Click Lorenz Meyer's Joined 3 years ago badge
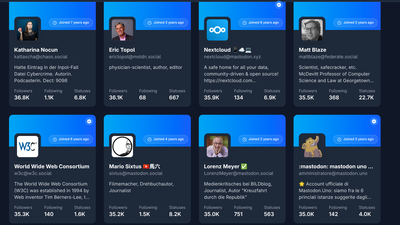This screenshot has height=225, width=400. pyautogui.click(x=261, y=139)
